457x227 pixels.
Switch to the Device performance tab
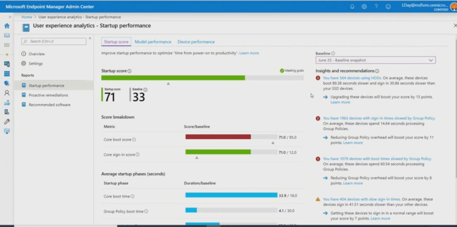[x=196, y=41]
